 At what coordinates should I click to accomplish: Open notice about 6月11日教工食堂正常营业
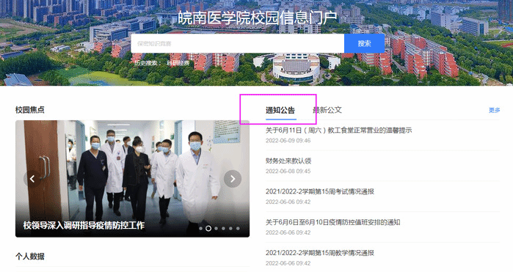pyautogui.click(x=338, y=131)
